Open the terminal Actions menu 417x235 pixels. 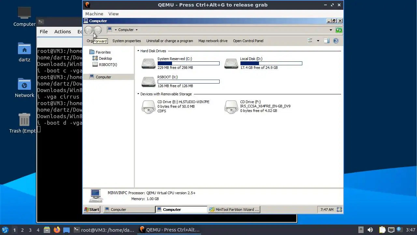(x=63, y=32)
